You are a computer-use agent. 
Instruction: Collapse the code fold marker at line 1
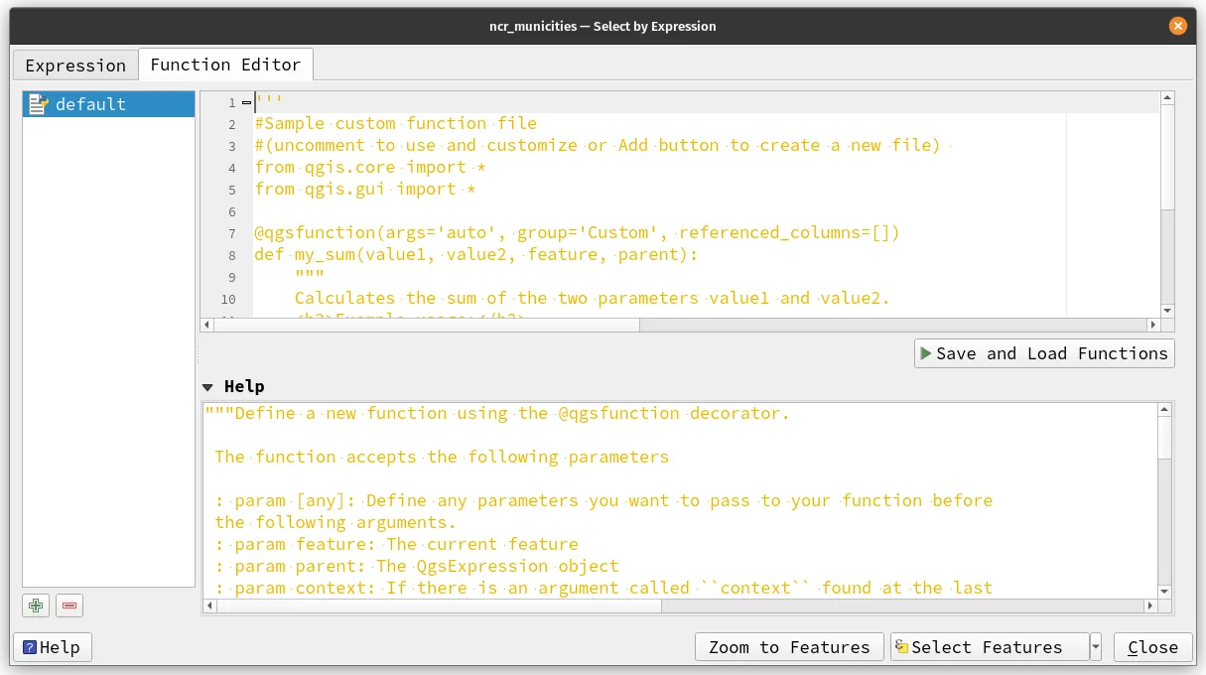pos(244,102)
